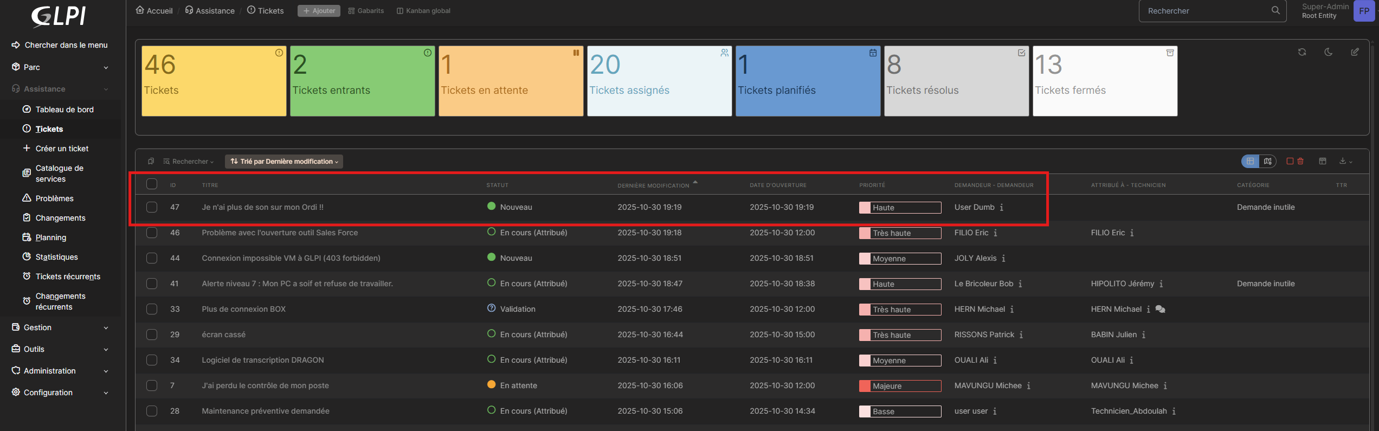Switch to map view icon
The image size is (1379, 431).
coord(1267,161)
